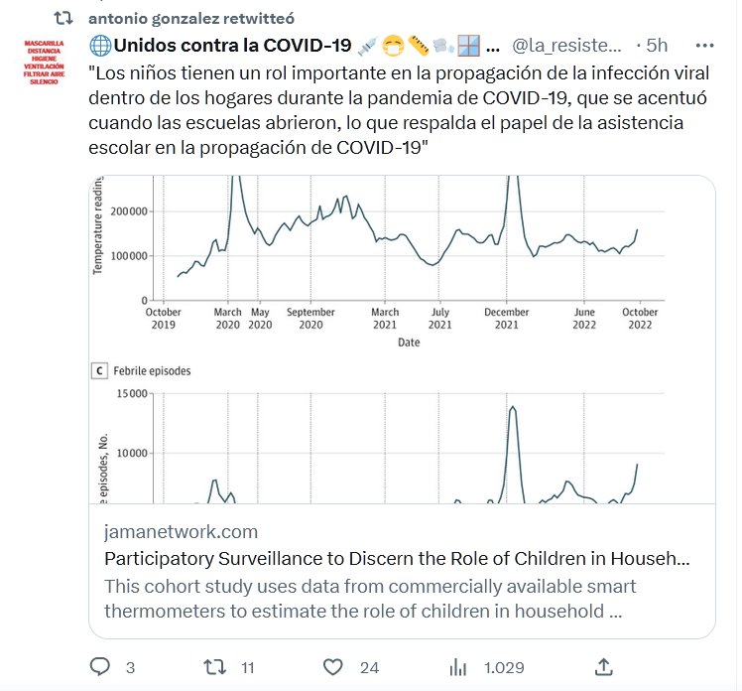Image resolution: width=742 pixels, height=691 pixels.
Task: Retweet this post using the retweet icon
Action: pyautogui.click(x=215, y=666)
